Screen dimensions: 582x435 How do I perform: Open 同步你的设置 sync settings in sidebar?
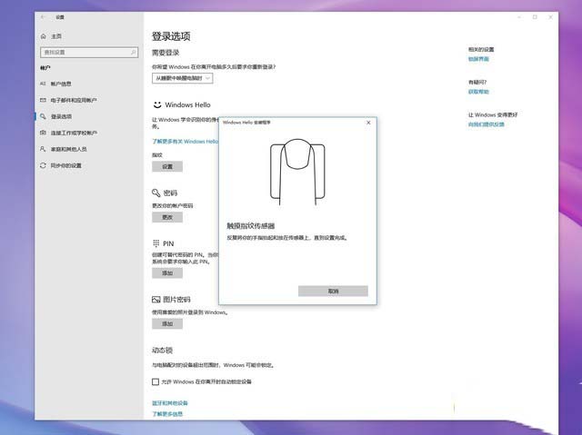[66, 165]
